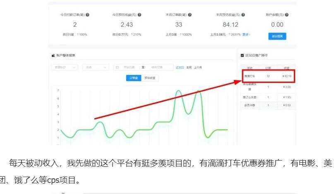Image resolution: width=334 pixels, height=194 pixels.
Task: Click the blue button under account balance
Action: (277, 36)
